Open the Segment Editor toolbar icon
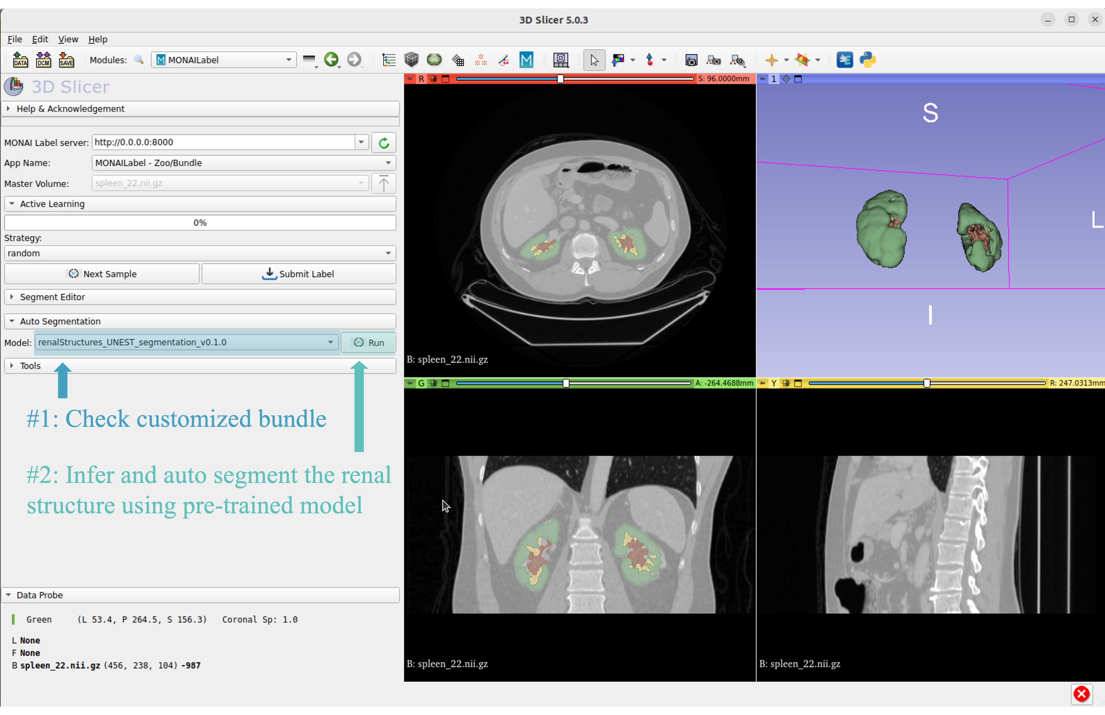Image resolution: width=1105 pixels, height=715 pixels. 504,60
